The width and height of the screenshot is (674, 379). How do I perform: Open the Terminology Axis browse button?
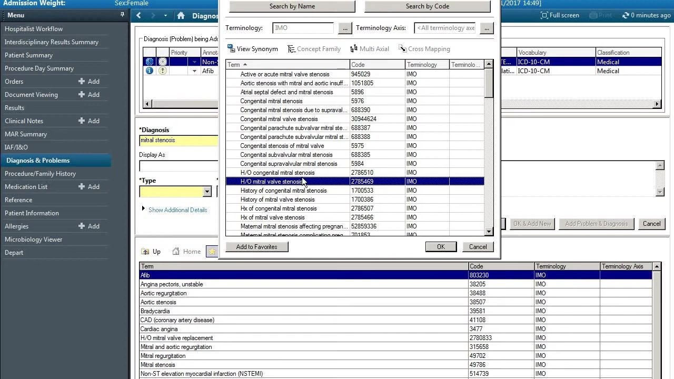tap(487, 28)
